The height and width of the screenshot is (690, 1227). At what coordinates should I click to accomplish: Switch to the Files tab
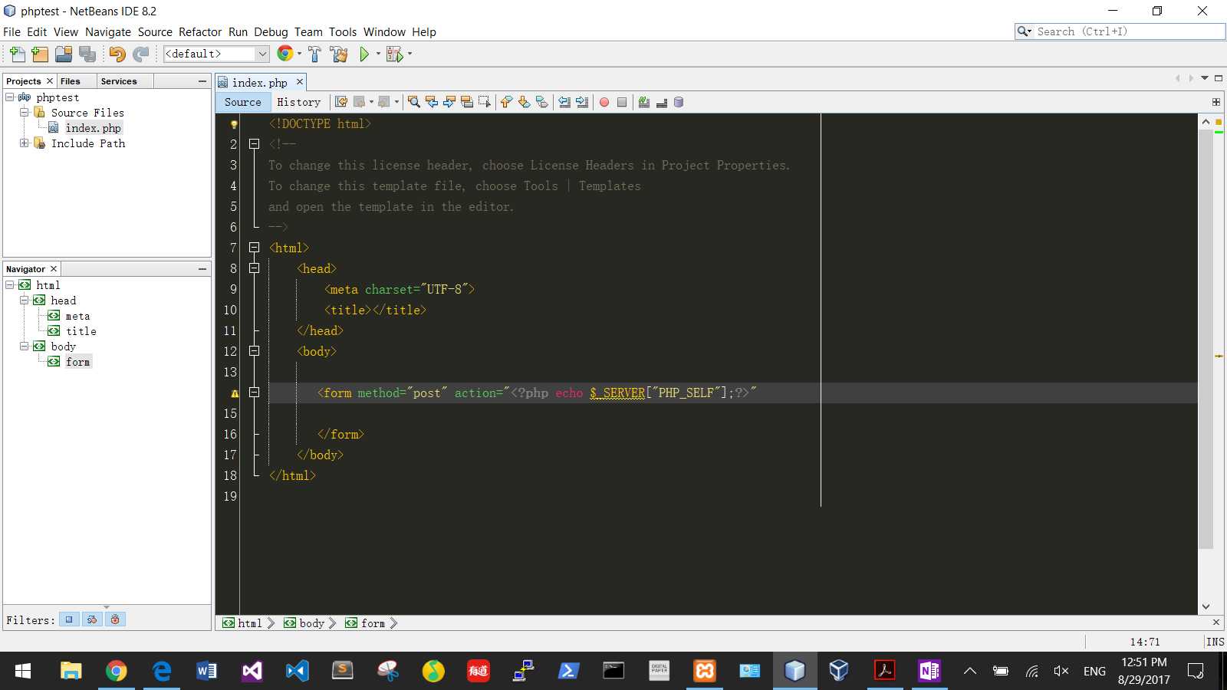click(71, 81)
